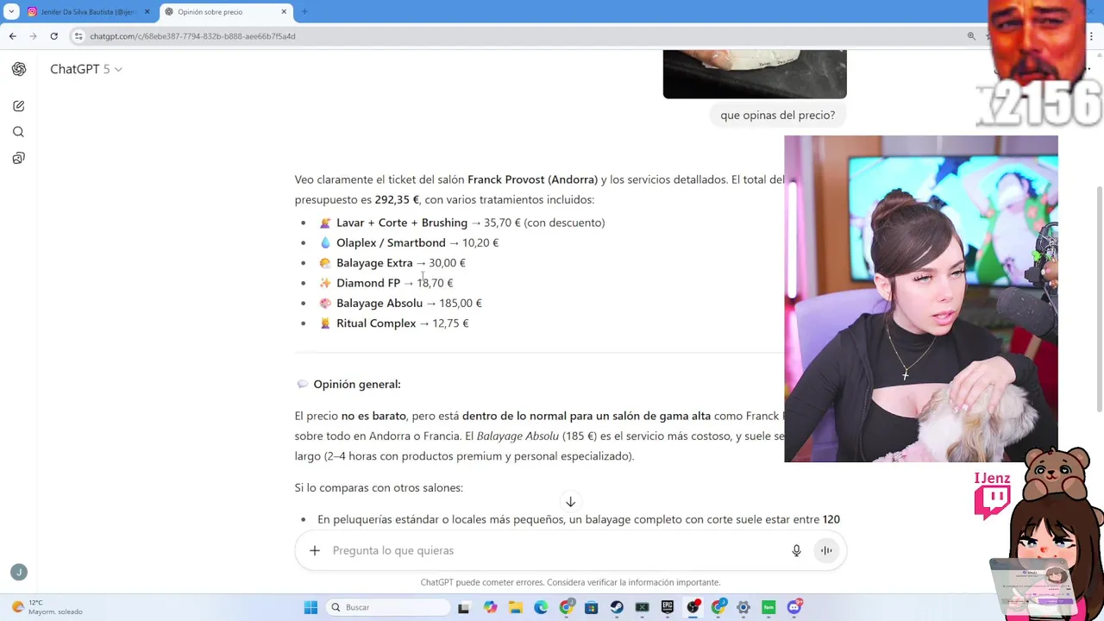1104x621 pixels.
Task: Click the zoom magnifier in address bar
Action: click(x=971, y=36)
